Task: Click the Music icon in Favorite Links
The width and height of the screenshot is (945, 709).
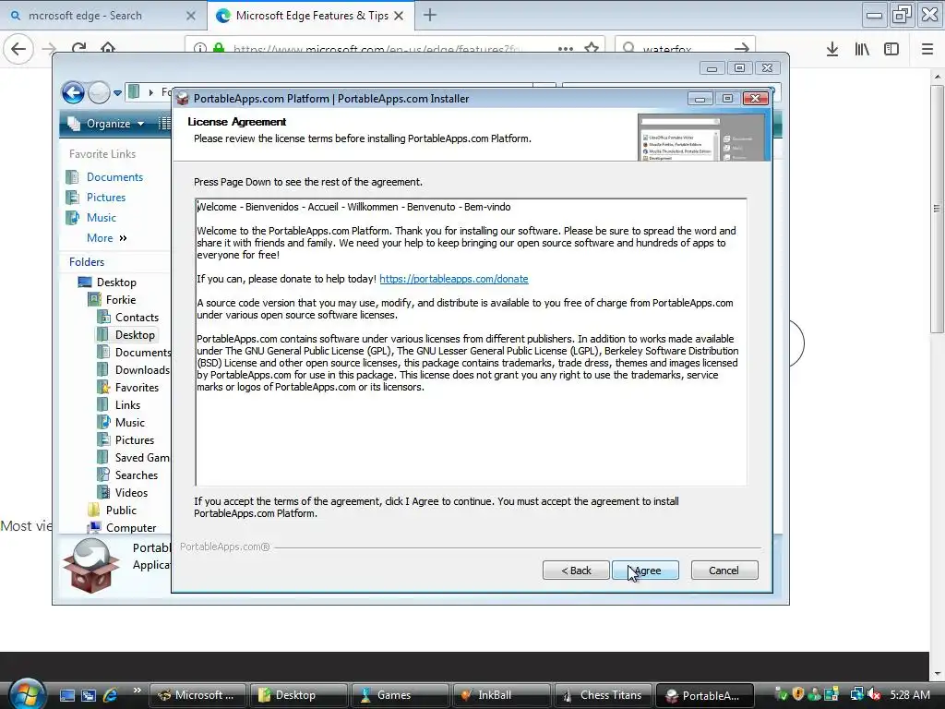Action: tap(72, 217)
